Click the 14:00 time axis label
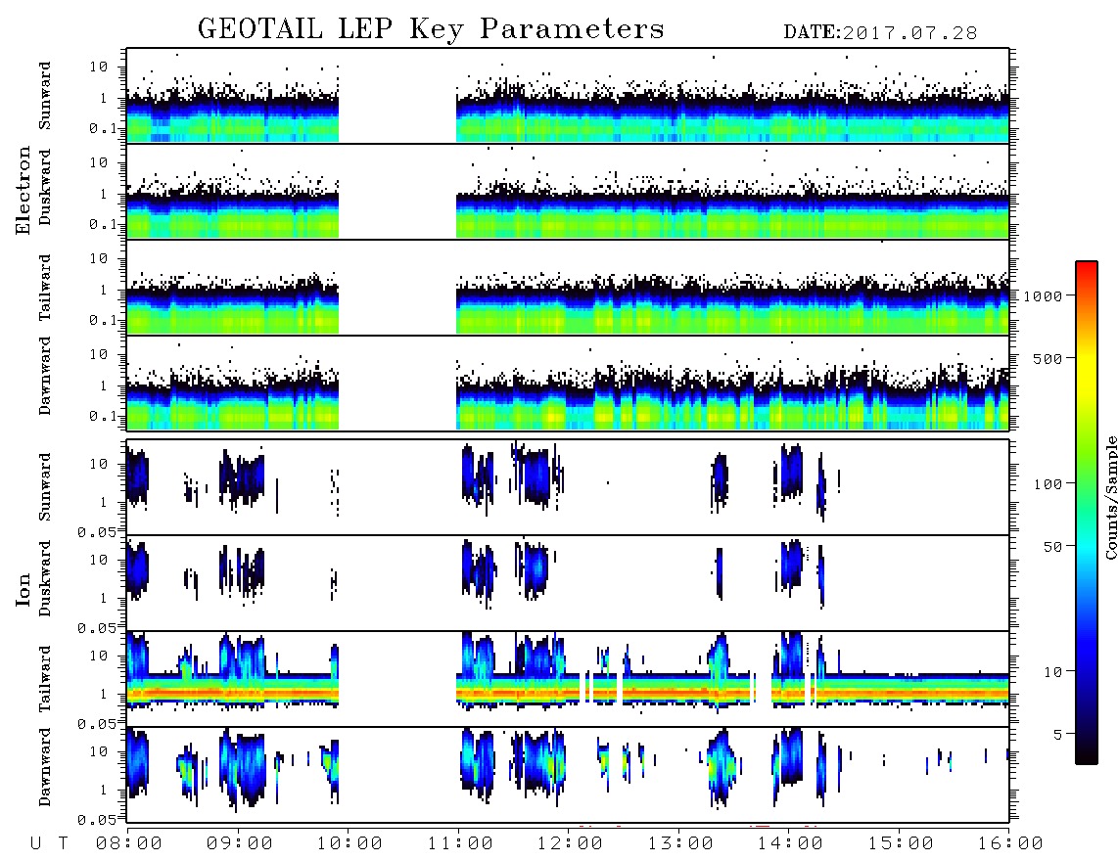This screenshot has width=1118, height=861. pyautogui.click(x=790, y=844)
